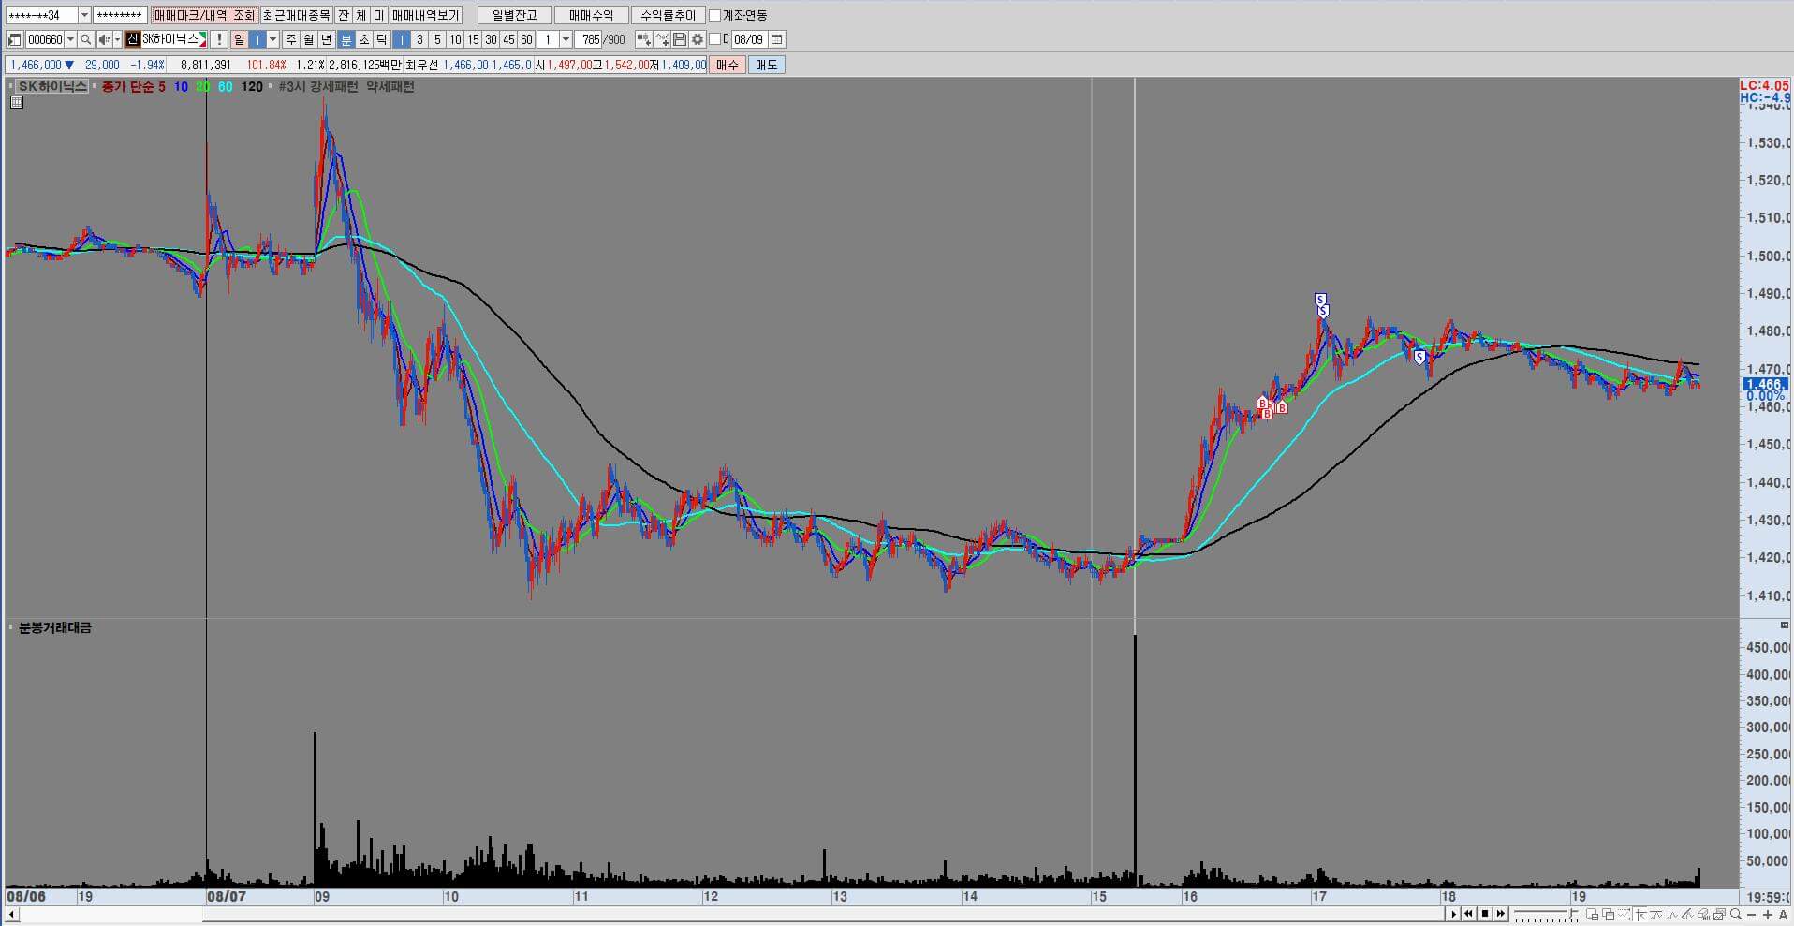The width and height of the screenshot is (1794, 926).
Task: Open the account number dropdown
Action: (x=84, y=15)
